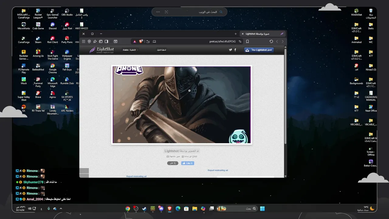Open Microsoft Store from the taskbar
The image size is (389, 219).
pos(186,209)
